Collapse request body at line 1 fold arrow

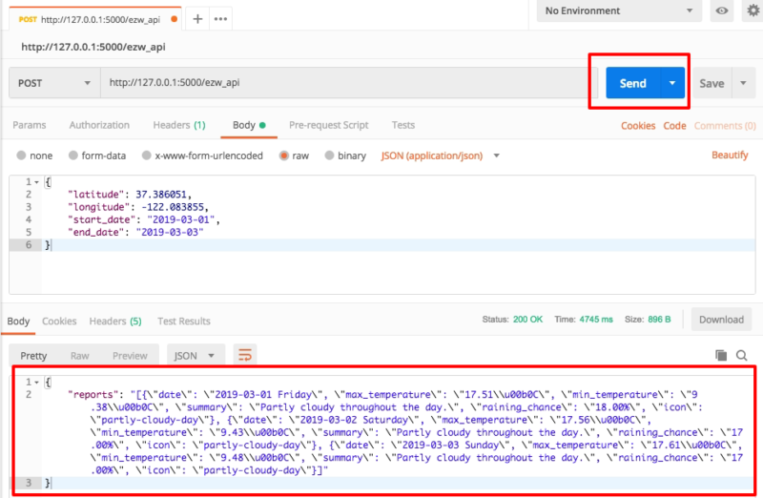pos(36,182)
